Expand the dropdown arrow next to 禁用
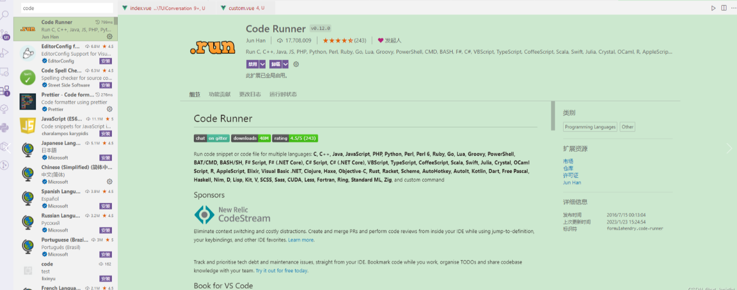Viewport: 737px width, 290px height. (x=263, y=64)
